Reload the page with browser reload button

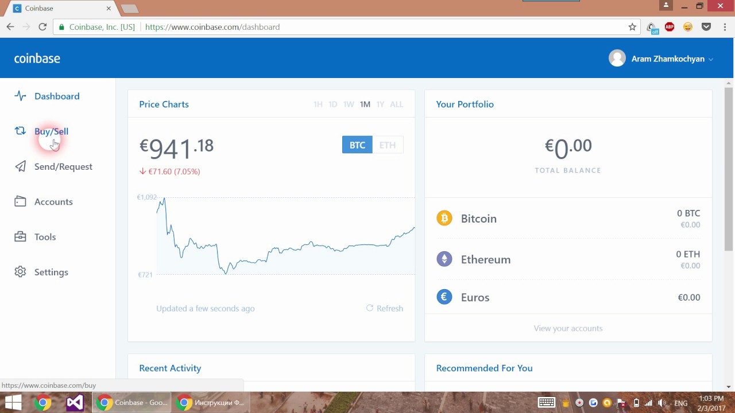tap(42, 27)
